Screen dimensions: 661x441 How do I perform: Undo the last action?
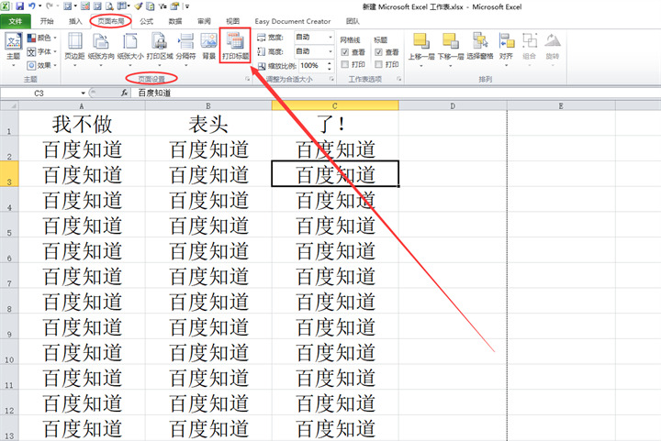click(x=32, y=6)
